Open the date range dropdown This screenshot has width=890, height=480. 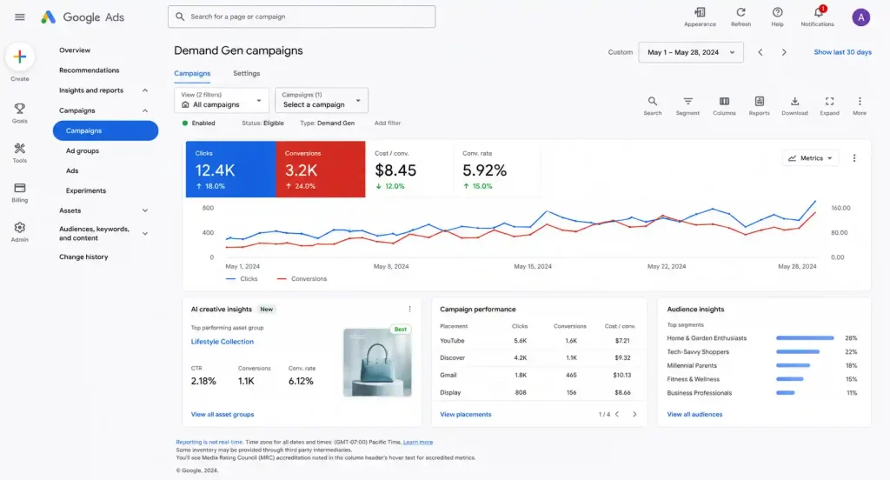point(691,52)
